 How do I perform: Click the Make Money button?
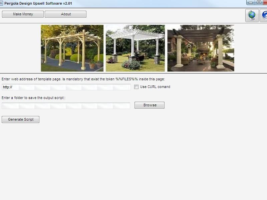pyautogui.click(x=23, y=14)
